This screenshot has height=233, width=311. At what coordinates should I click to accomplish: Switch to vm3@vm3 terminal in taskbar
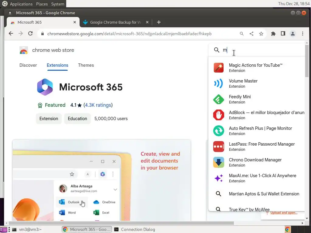(27, 229)
